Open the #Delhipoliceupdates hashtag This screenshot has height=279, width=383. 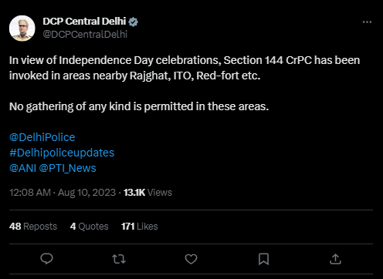(x=62, y=153)
